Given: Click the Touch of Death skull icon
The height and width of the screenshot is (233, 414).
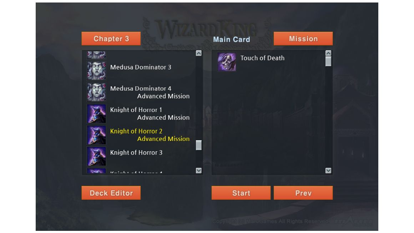Looking at the screenshot, I should [227, 62].
